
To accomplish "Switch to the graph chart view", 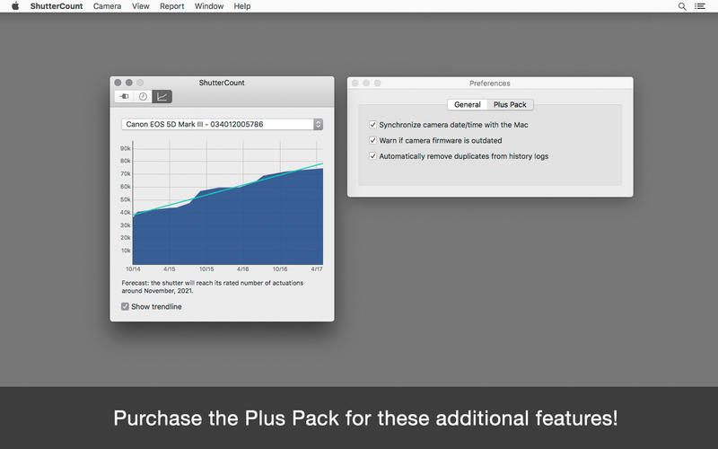I will click(162, 96).
